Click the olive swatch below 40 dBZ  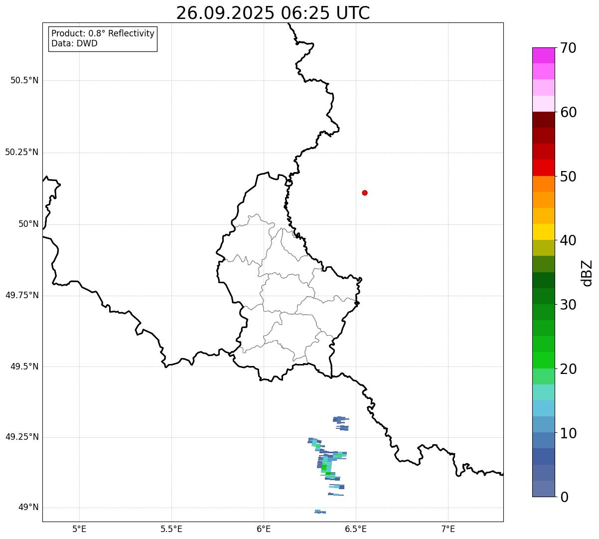click(x=543, y=248)
